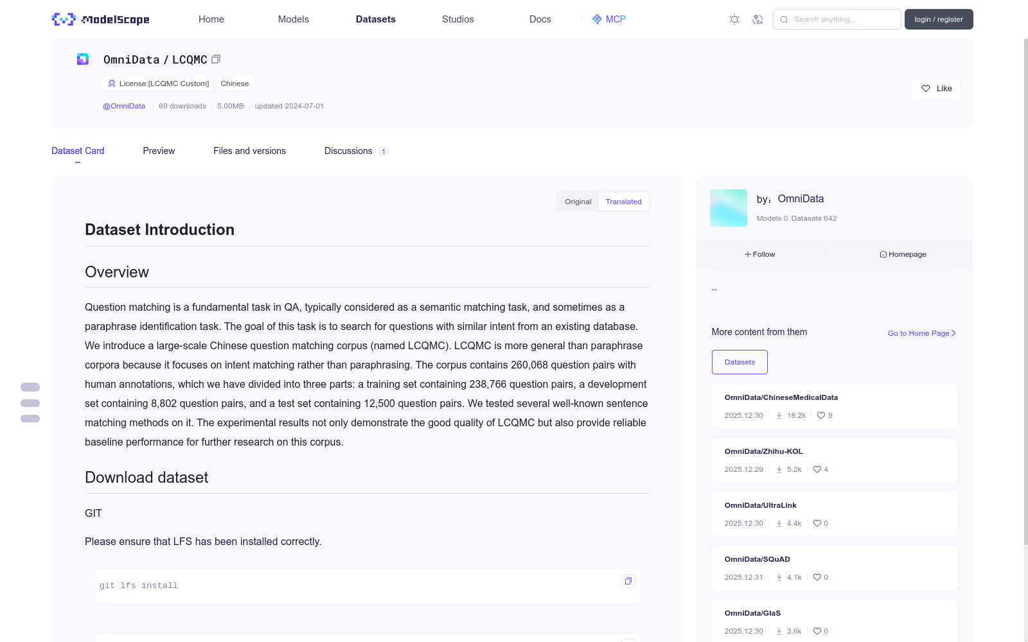
Task: Switch language with the translate icon
Action: 758,19
